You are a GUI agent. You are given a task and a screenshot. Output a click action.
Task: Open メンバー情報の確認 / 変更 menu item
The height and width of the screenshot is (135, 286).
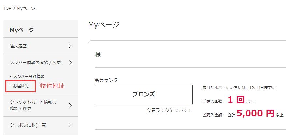click(36, 62)
